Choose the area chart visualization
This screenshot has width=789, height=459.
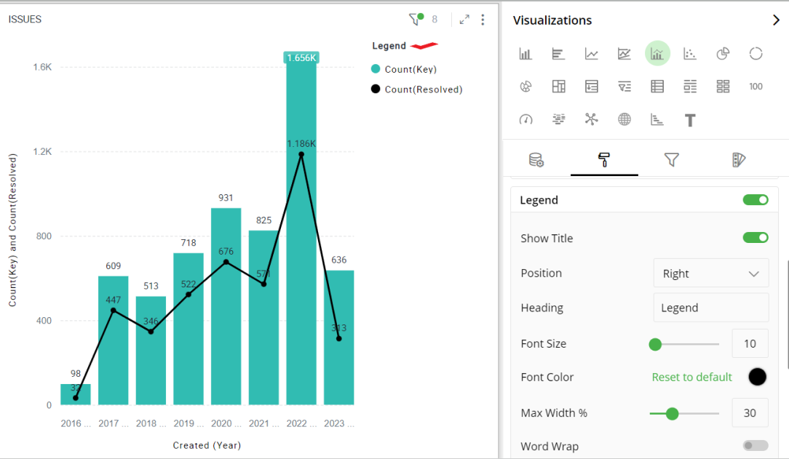(624, 54)
